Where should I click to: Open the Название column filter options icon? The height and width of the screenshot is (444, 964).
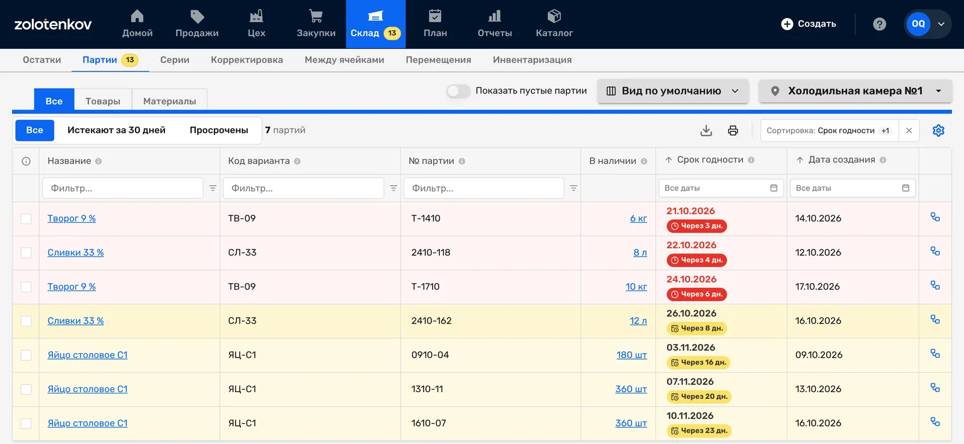coord(213,189)
